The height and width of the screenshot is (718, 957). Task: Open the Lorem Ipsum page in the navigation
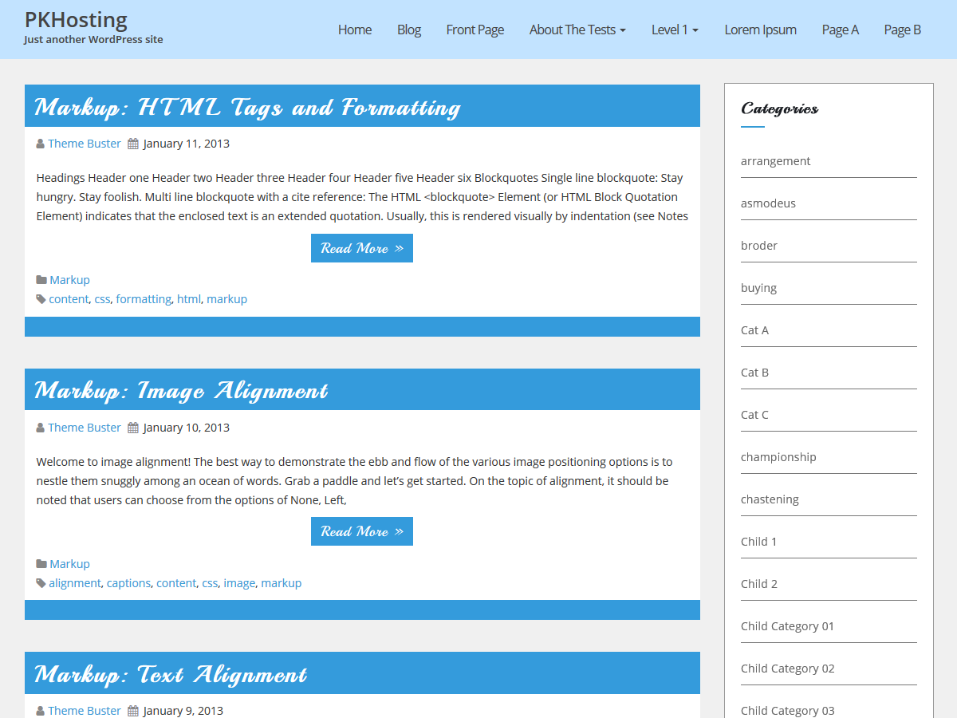click(760, 30)
